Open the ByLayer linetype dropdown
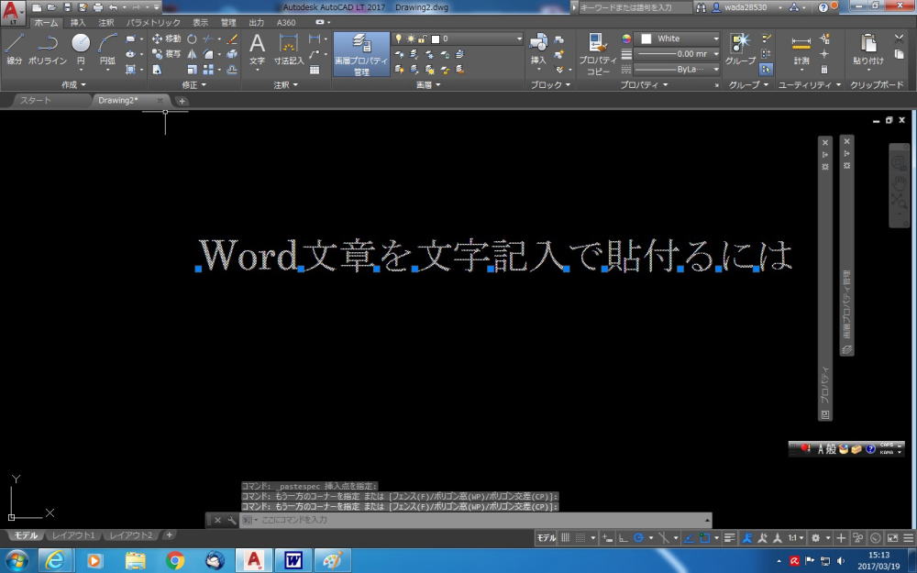917x573 pixels. [679, 70]
